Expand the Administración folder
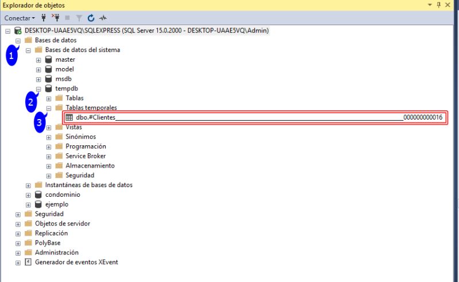Viewport: 459px width, 282px height. tap(18, 253)
